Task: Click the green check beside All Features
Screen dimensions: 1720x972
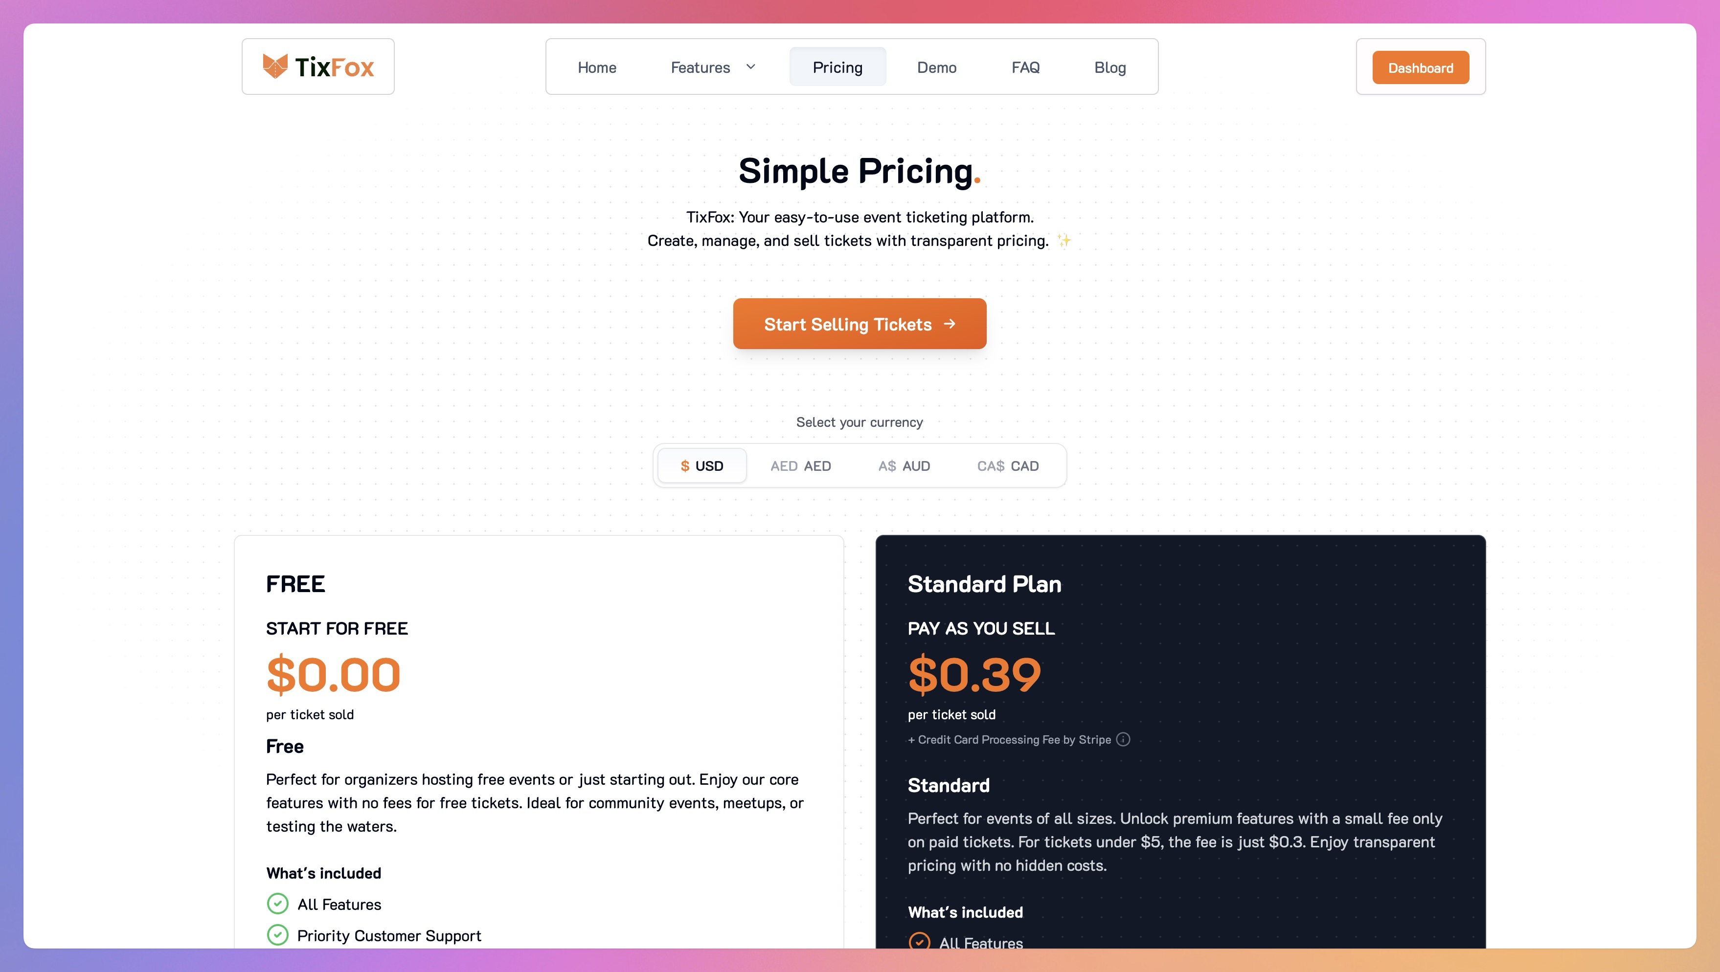Action: coord(277,904)
